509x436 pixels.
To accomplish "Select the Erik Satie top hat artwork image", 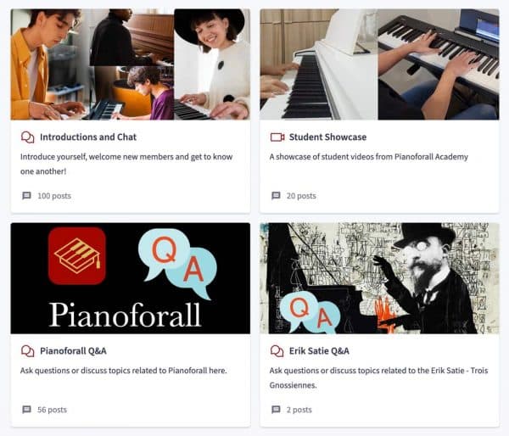I will click(379, 278).
